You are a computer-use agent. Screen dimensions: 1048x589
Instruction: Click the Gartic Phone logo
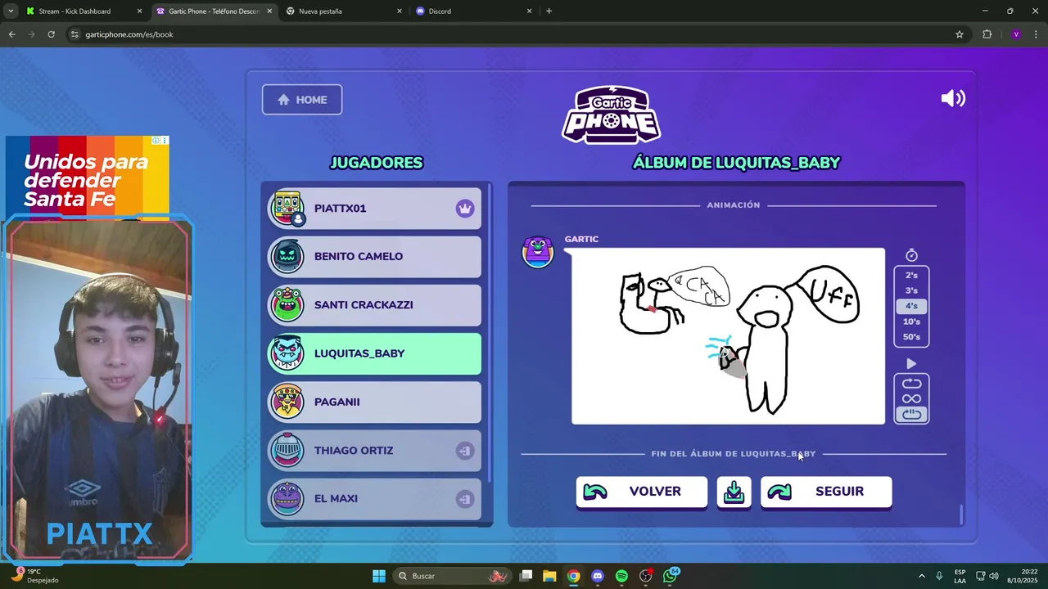point(612,115)
